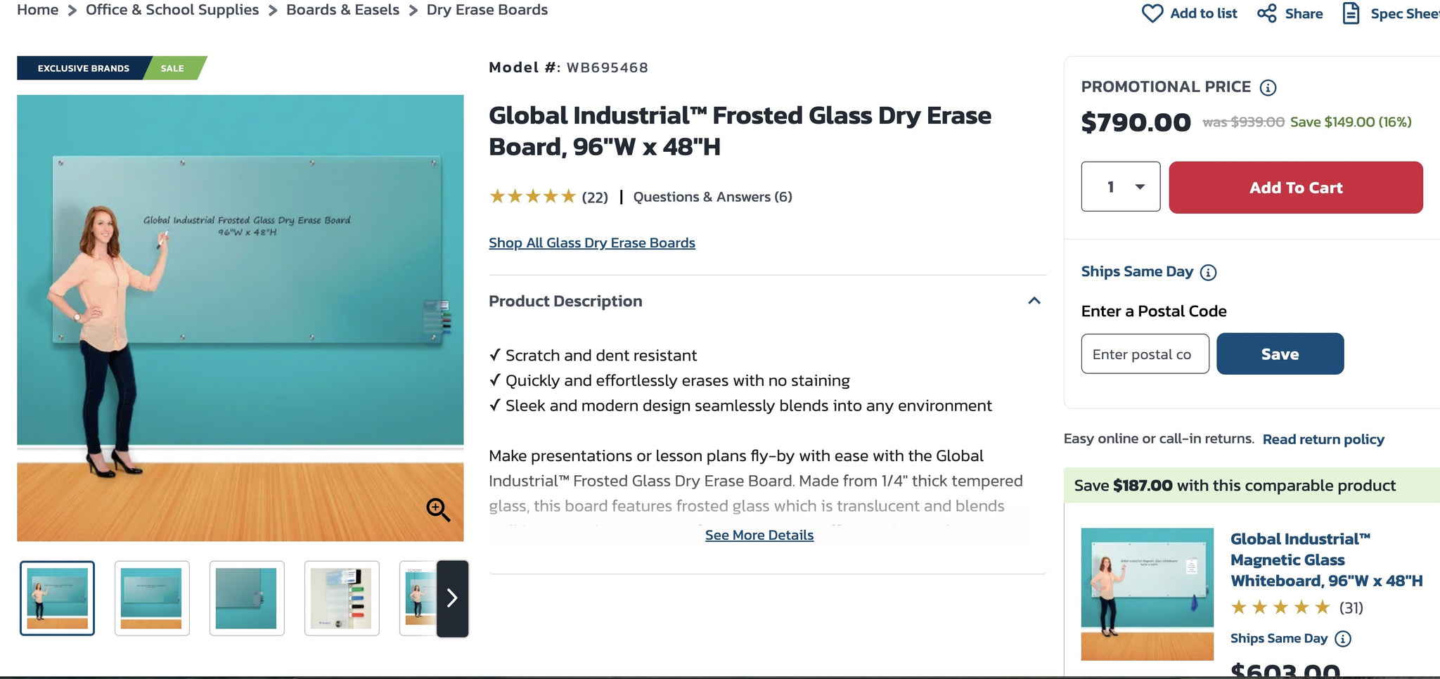1440x679 pixels.
Task: Click the Add To Cart button
Action: (1295, 188)
